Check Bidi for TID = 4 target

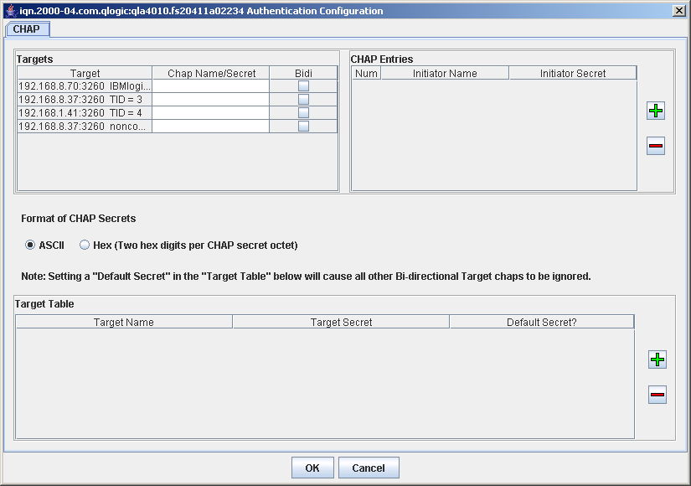point(303,113)
